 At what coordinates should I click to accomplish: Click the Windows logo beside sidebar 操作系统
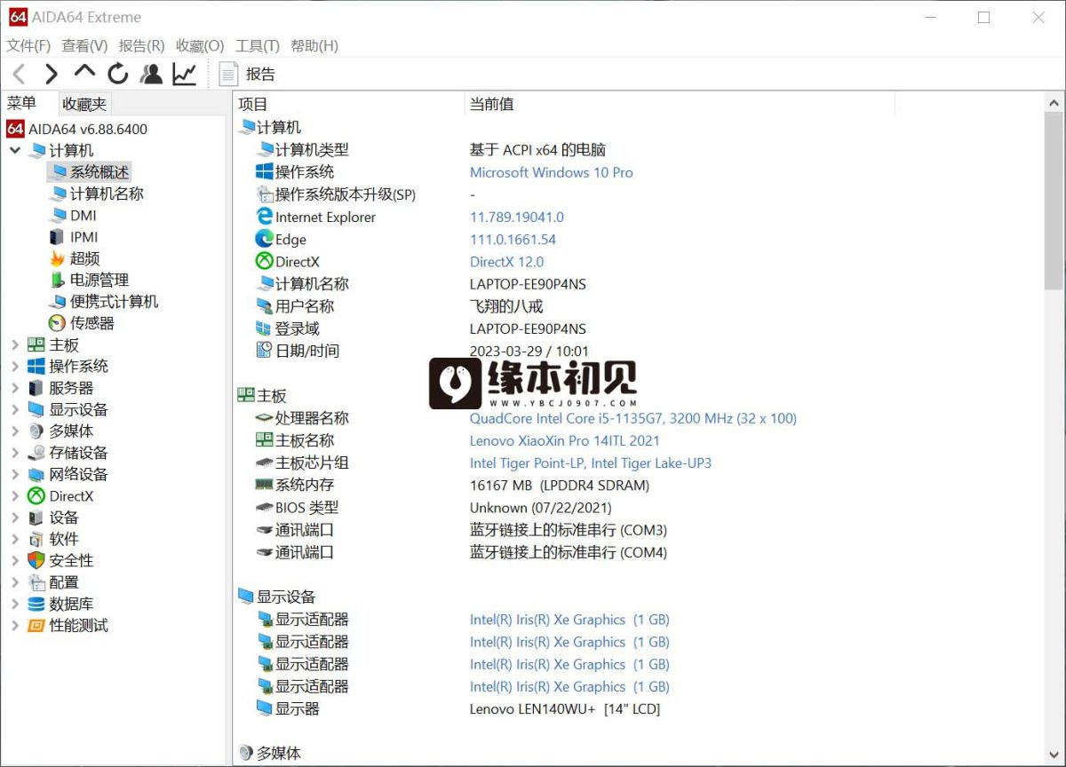(36, 366)
